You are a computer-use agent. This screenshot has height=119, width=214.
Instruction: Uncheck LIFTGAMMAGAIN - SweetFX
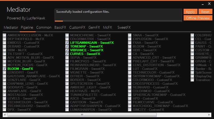click(67, 43)
